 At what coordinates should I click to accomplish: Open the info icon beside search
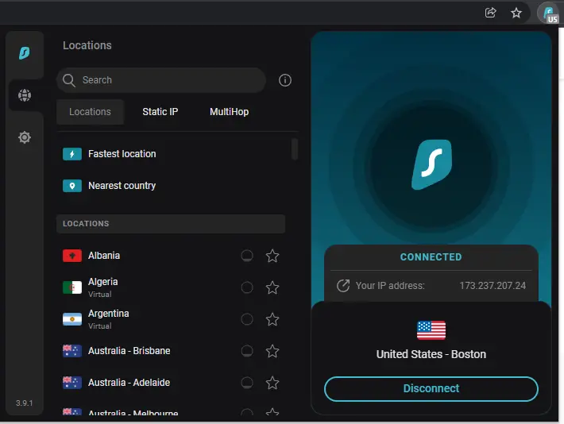click(285, 80)
